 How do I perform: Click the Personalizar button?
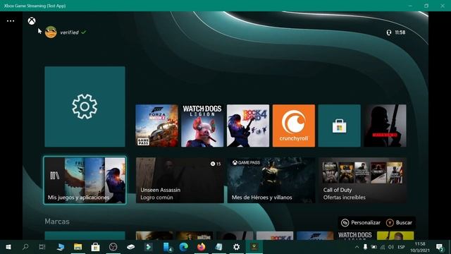pos(361,223)
